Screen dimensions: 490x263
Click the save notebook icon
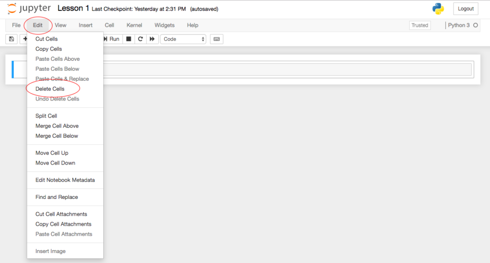(x=11, y=39)
